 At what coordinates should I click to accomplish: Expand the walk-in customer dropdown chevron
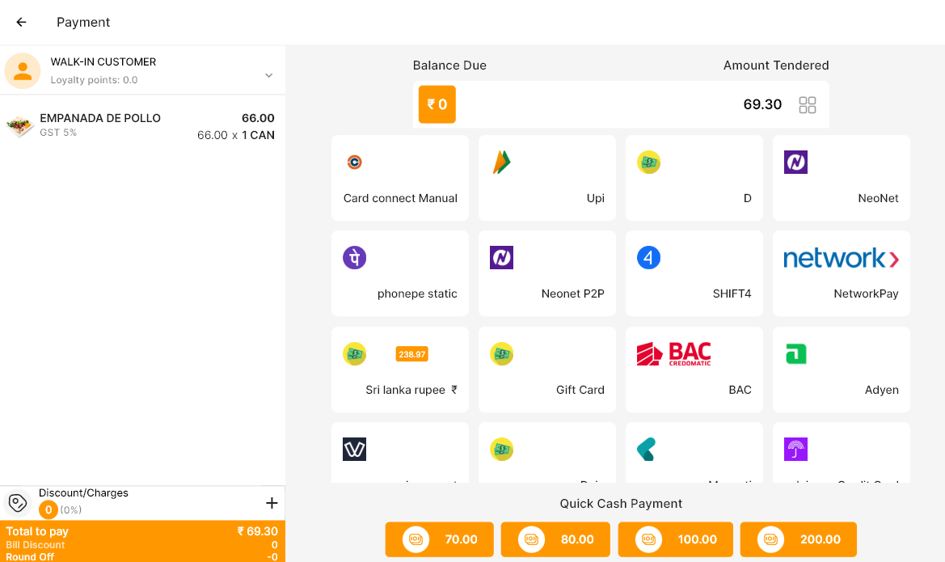point(269,75)
